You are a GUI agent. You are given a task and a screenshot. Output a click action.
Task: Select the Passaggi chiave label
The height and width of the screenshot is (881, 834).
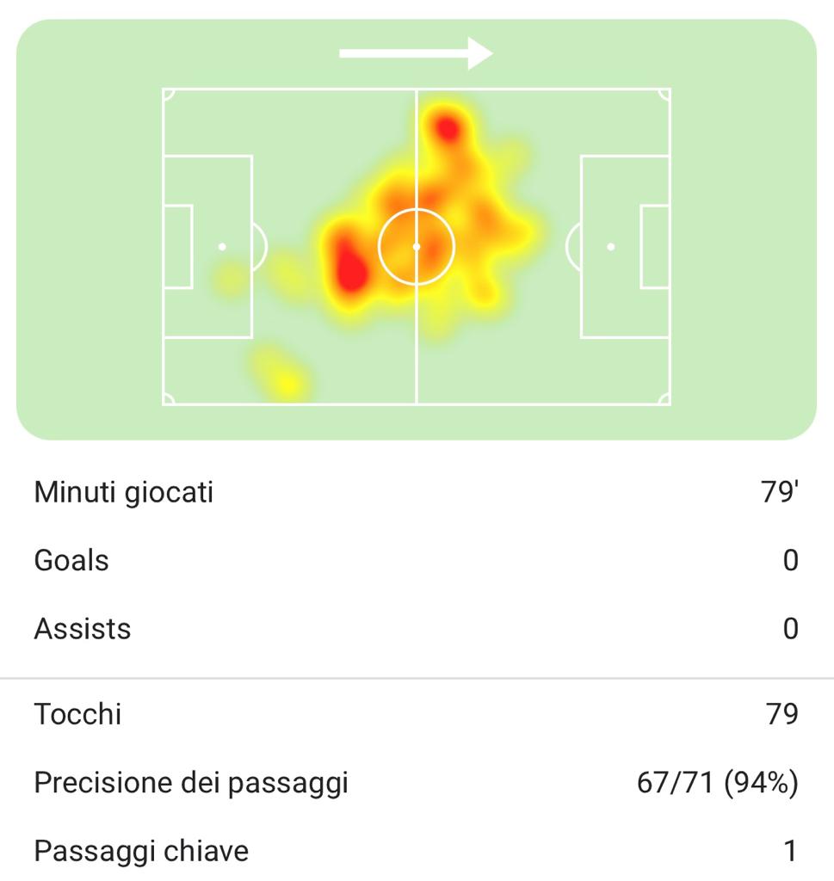click(141, 851)
